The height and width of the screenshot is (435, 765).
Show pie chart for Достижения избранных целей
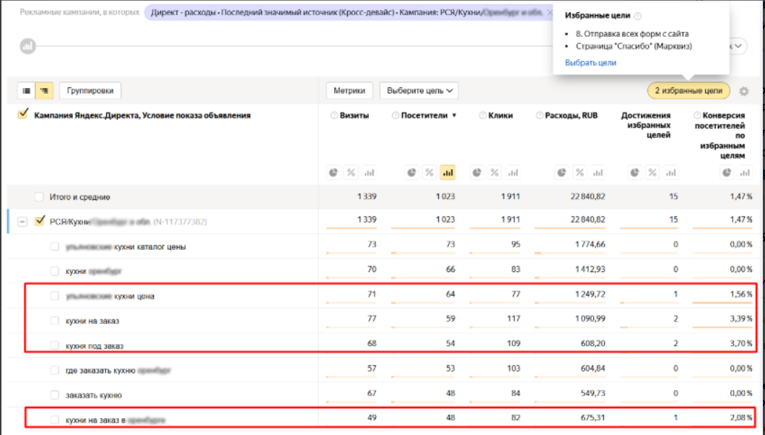(x=635, y=172)
